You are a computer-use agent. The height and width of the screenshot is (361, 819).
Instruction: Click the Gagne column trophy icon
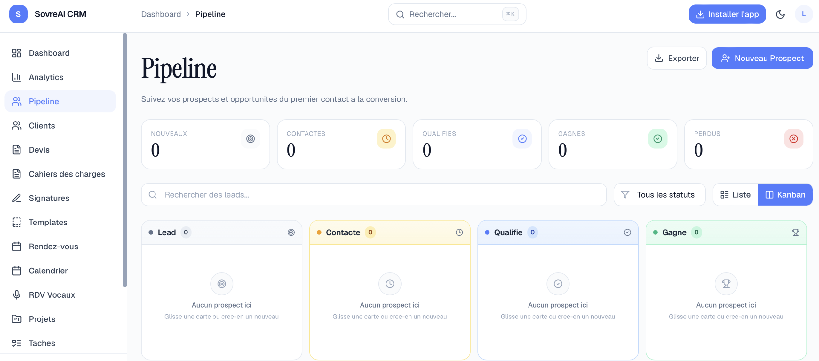point(796,232)
